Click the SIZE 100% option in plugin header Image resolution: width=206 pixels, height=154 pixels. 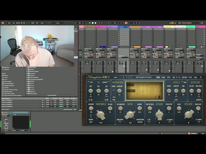166,77
